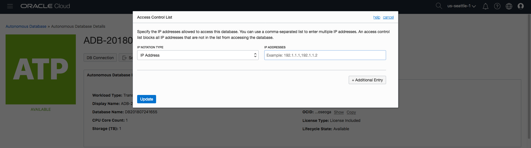Copy the OCID value

pos(351,112)
